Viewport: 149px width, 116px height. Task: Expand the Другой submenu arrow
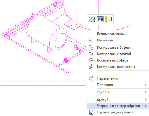coord(146,99)
